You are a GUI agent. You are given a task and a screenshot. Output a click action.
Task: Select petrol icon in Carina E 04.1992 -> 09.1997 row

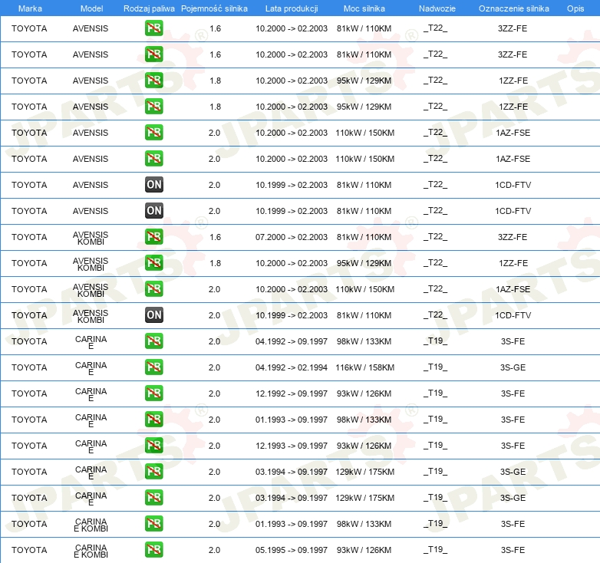(153, 341)
